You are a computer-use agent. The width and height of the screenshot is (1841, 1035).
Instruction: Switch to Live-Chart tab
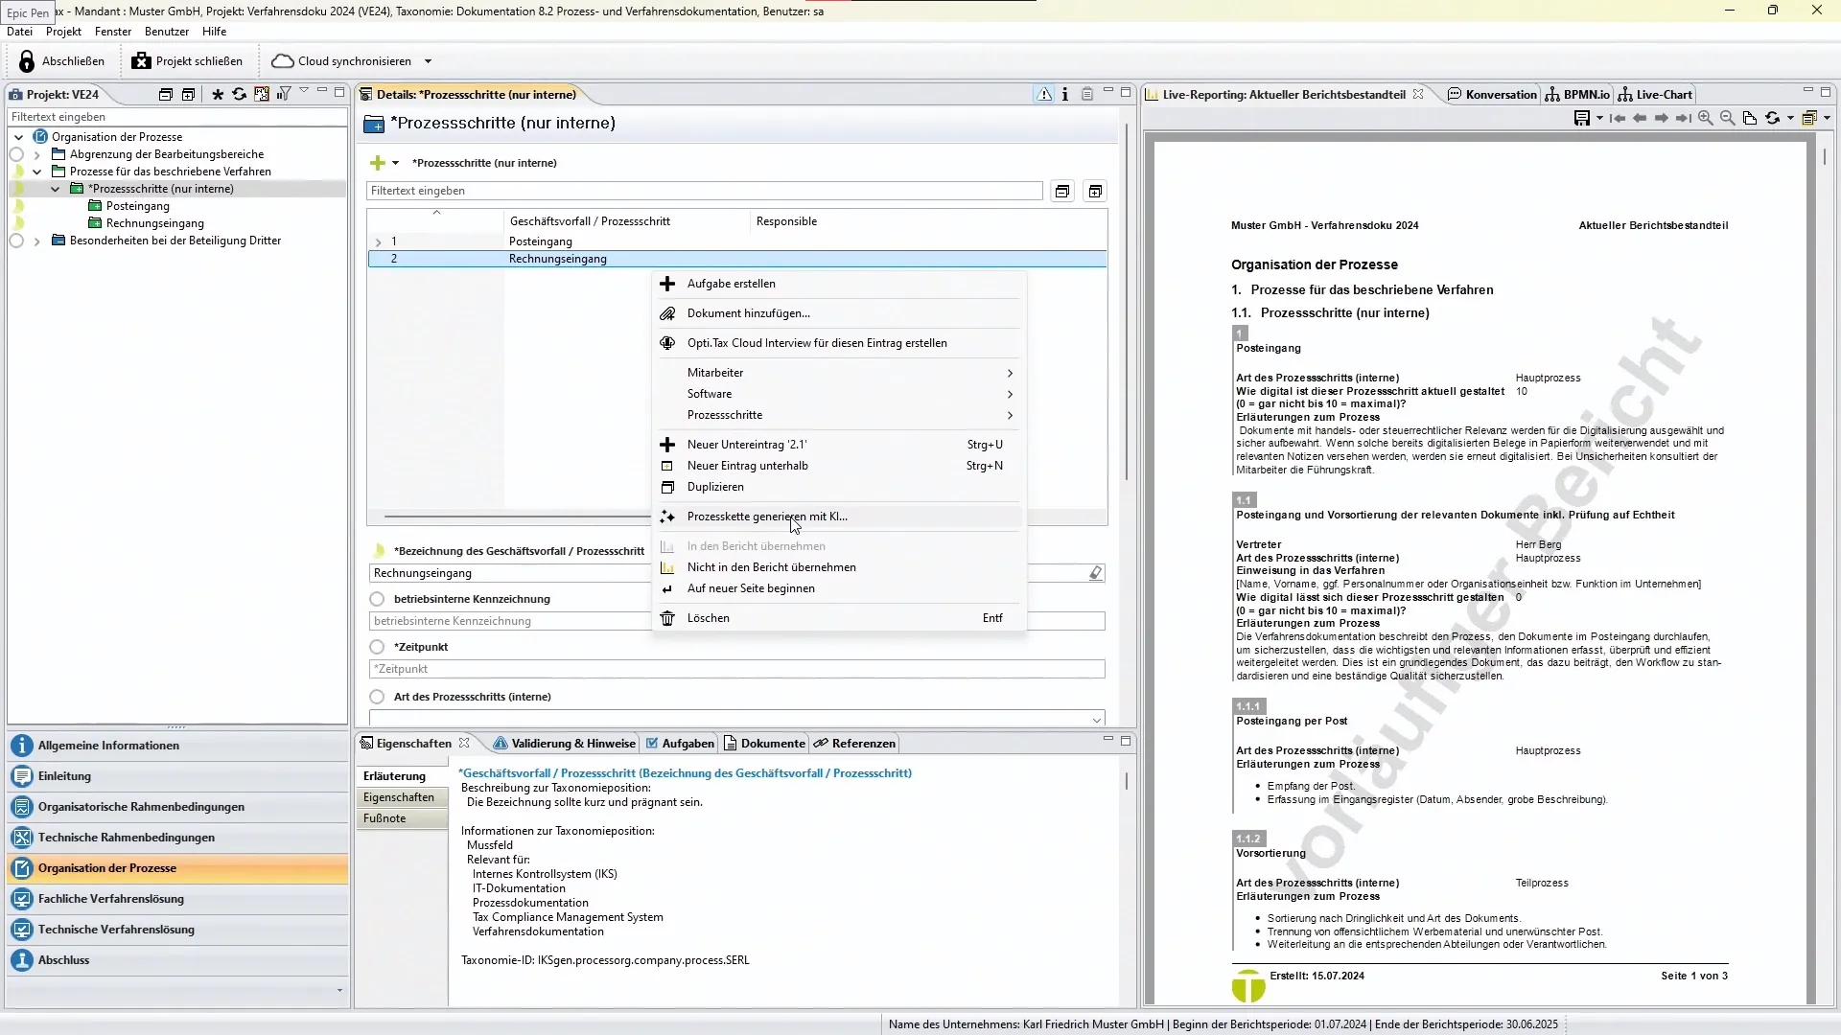click(x=1655, y=94)
